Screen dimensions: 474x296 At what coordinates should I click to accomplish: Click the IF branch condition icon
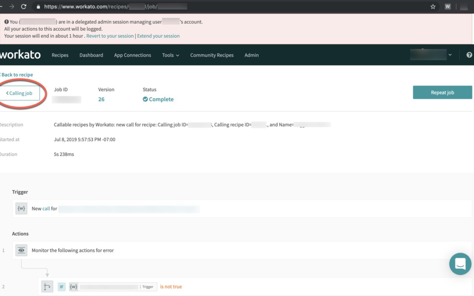click(47, 287)
